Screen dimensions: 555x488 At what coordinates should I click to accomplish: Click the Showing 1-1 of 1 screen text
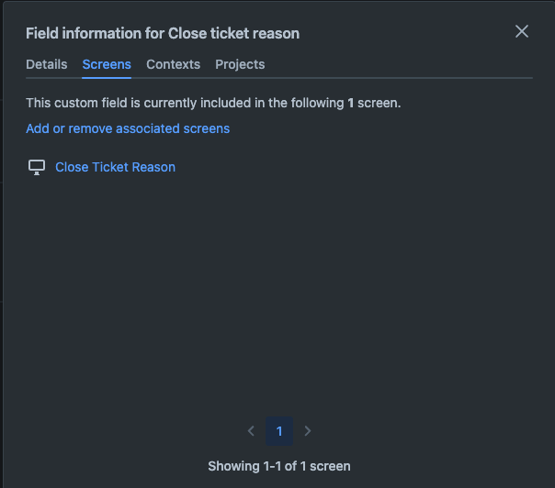pyautogui.click(x=279, y=466)
